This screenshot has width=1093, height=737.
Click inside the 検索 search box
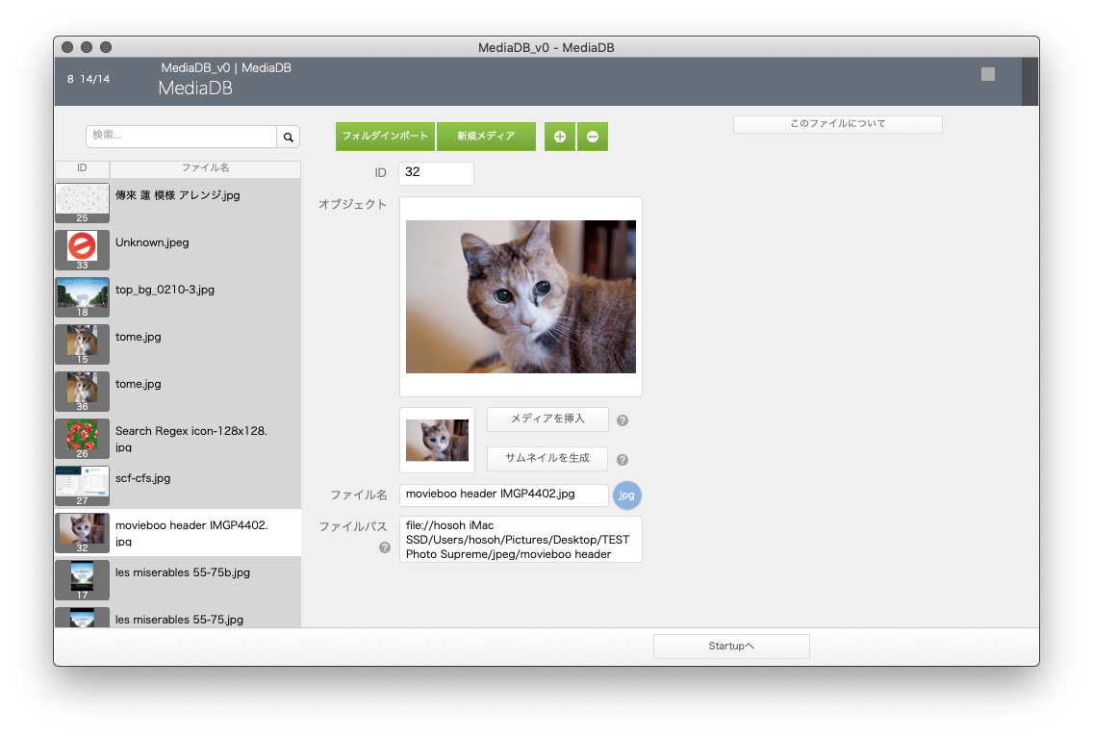(x=181, y=137)
